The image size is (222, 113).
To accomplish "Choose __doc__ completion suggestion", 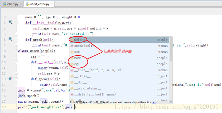I will tap(119, 82).
